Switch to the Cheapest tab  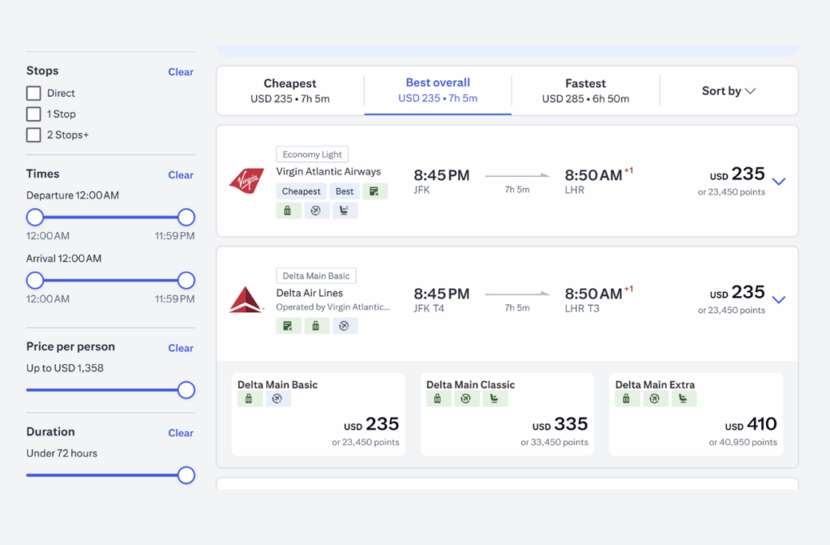pyautogui.click(x=289, y=90)
